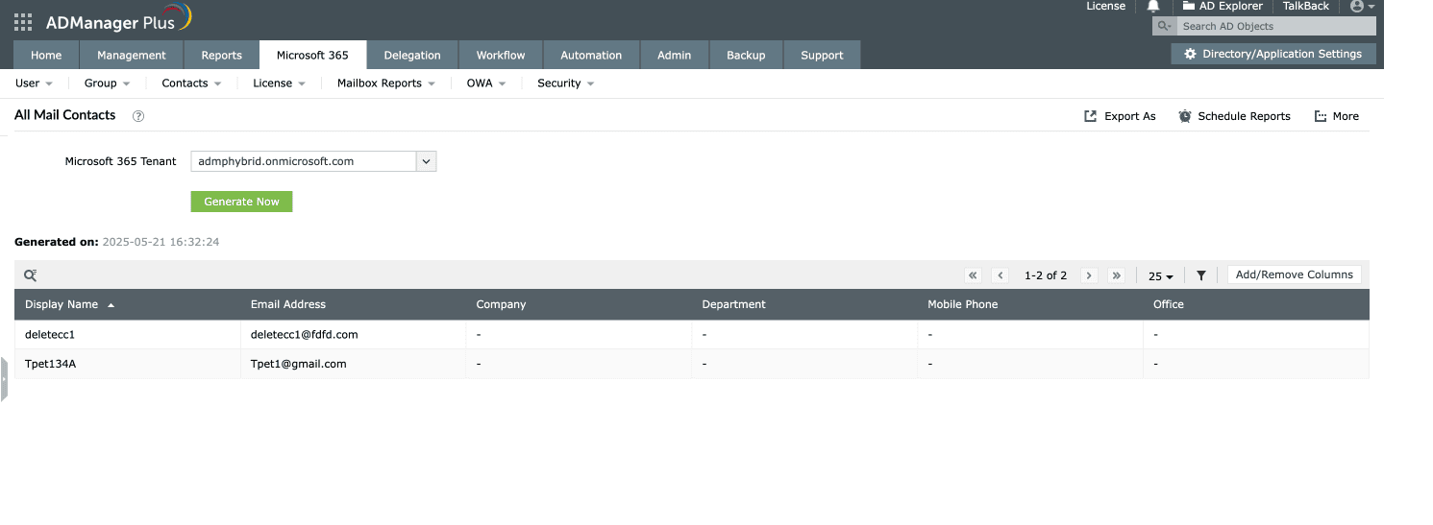Click ADManager Plus logo
The image size is (1433, 525).
(x=118, y=20)
